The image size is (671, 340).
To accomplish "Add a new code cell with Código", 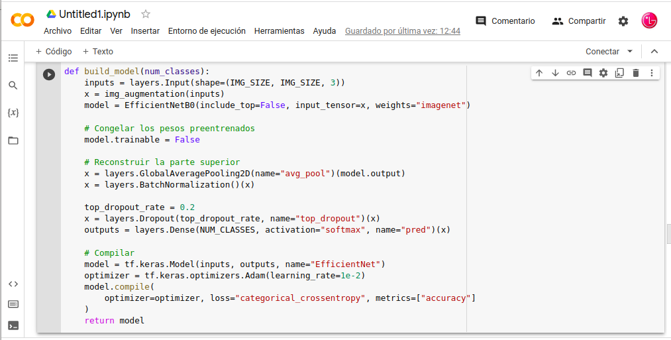I will click(x=53, y=52).
